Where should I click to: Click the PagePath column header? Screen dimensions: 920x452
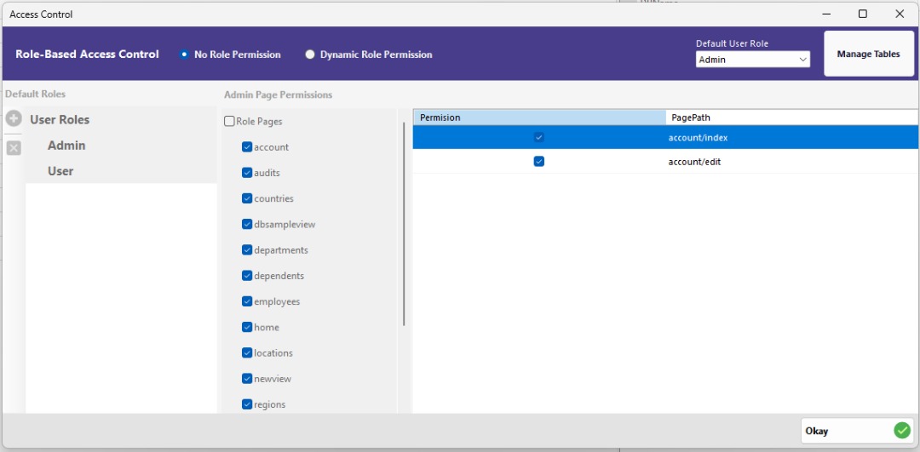pyautogui.click(x=792, y=117)
